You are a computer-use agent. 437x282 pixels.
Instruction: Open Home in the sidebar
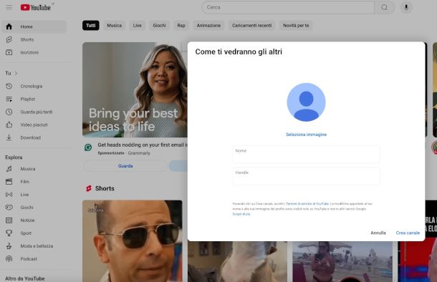pos(34,26)
